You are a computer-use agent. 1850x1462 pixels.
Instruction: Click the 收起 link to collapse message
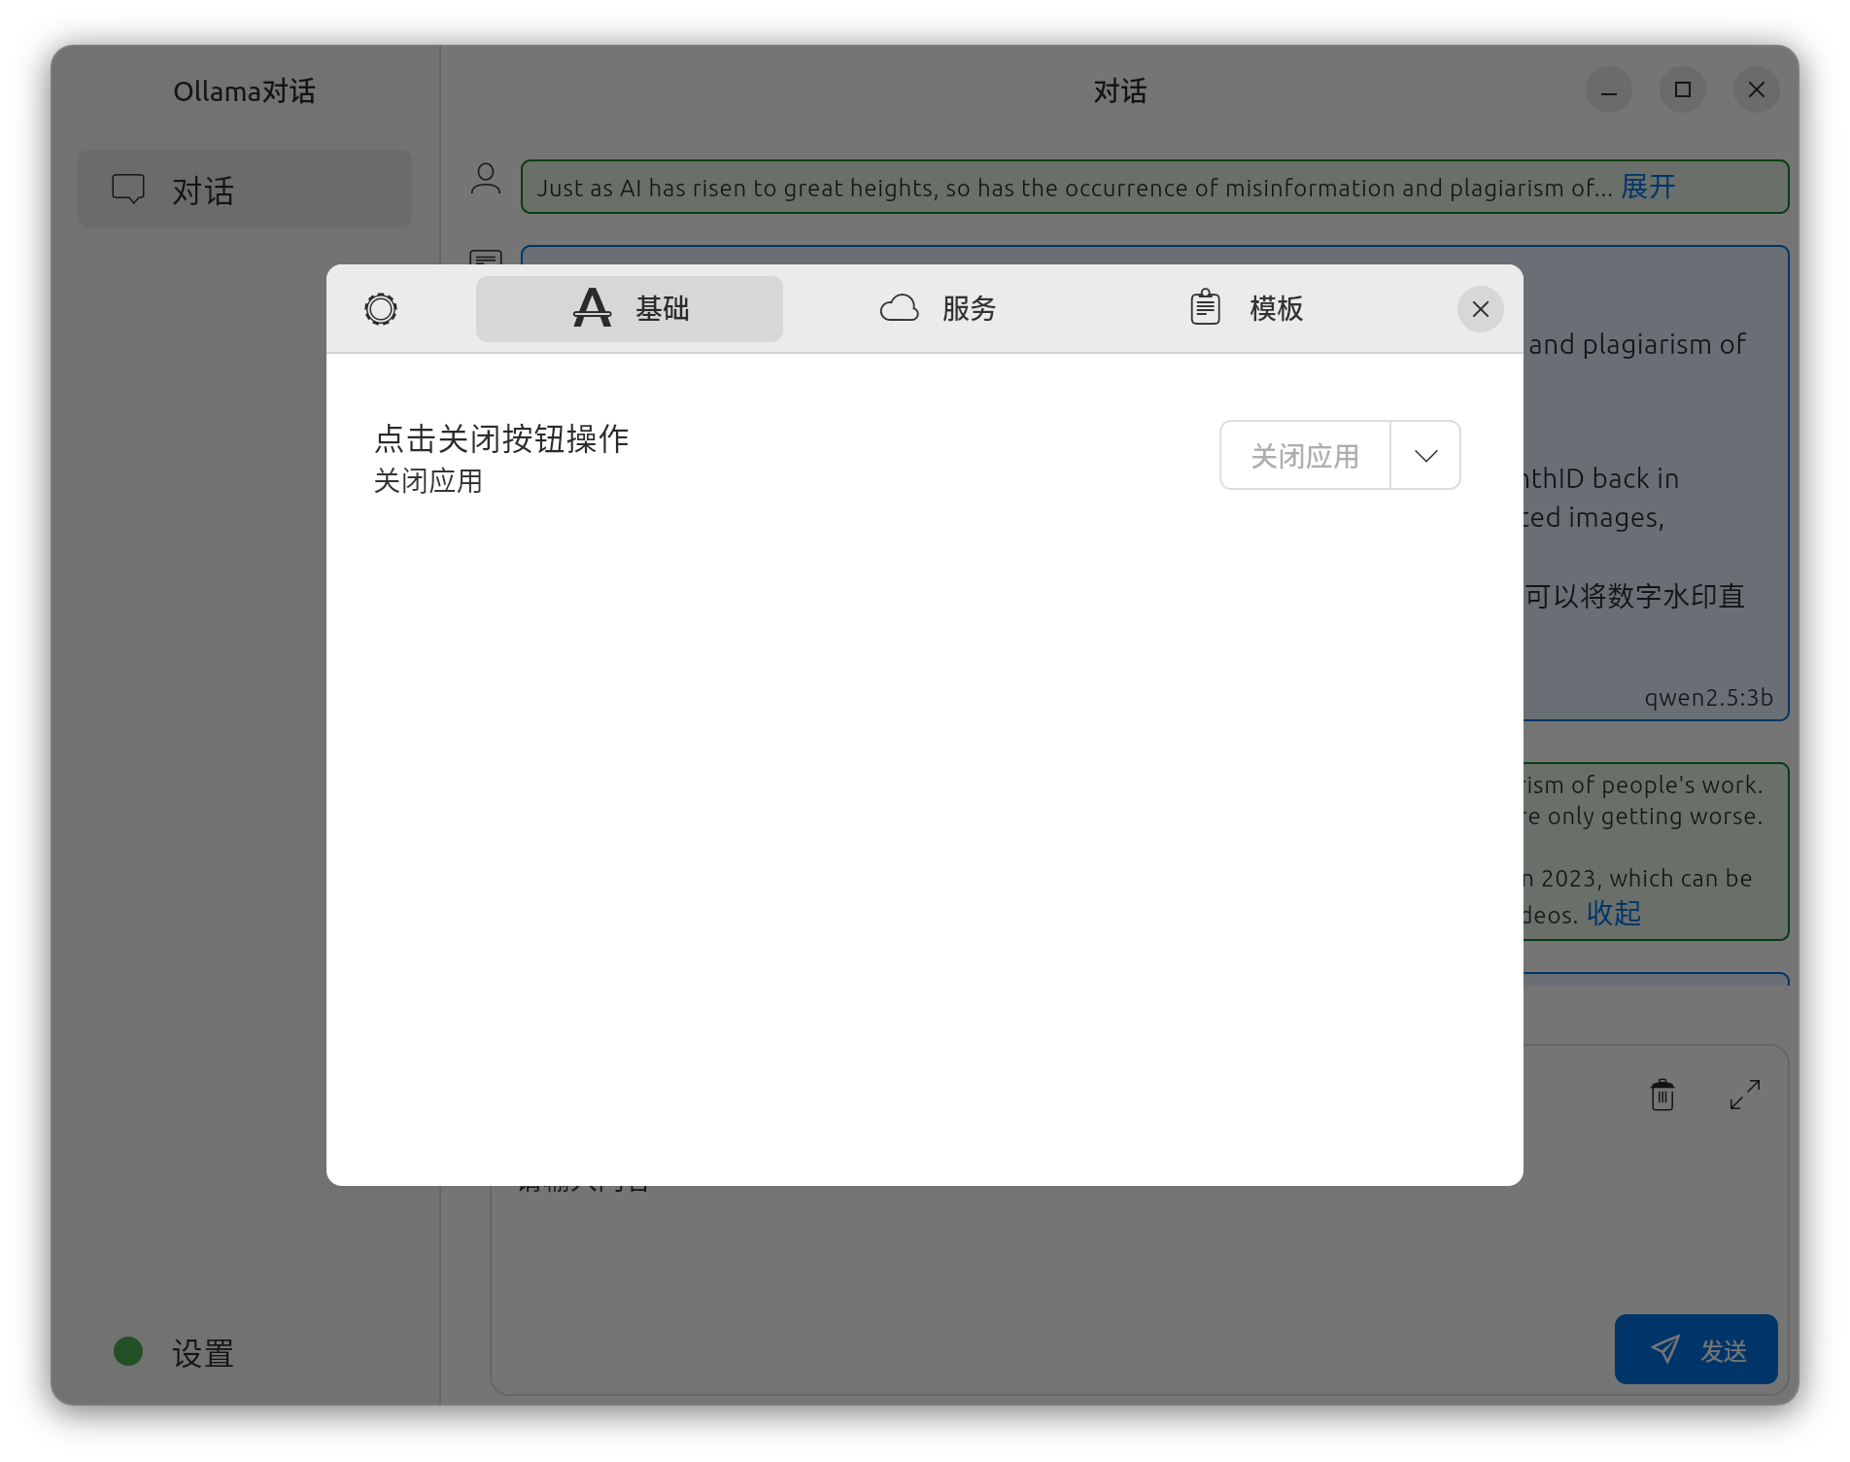(1614, 913)
